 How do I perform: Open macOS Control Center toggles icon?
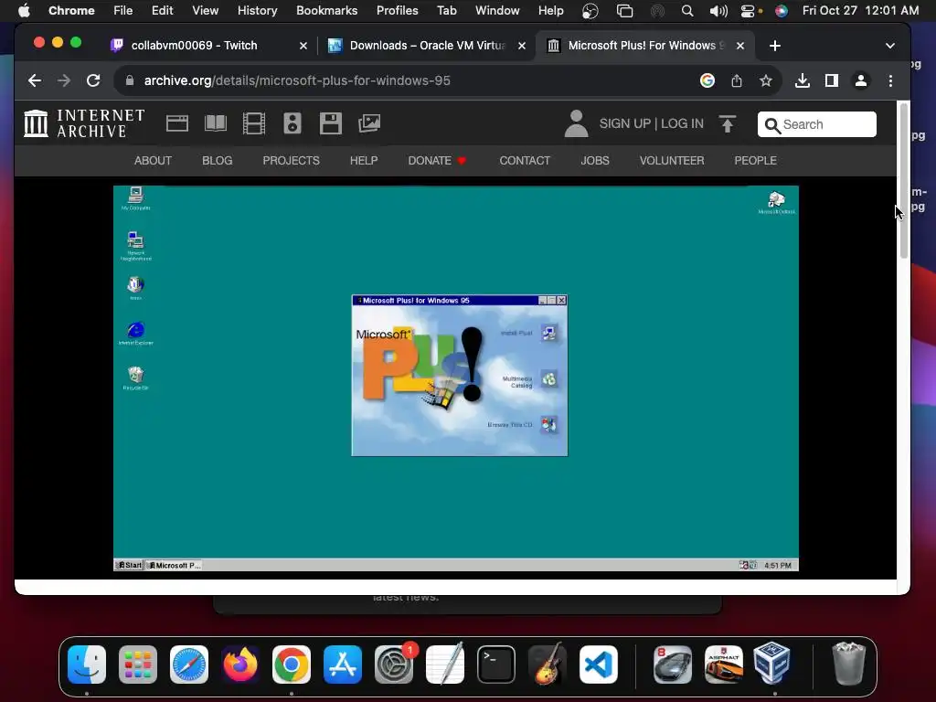coord(749,11)
